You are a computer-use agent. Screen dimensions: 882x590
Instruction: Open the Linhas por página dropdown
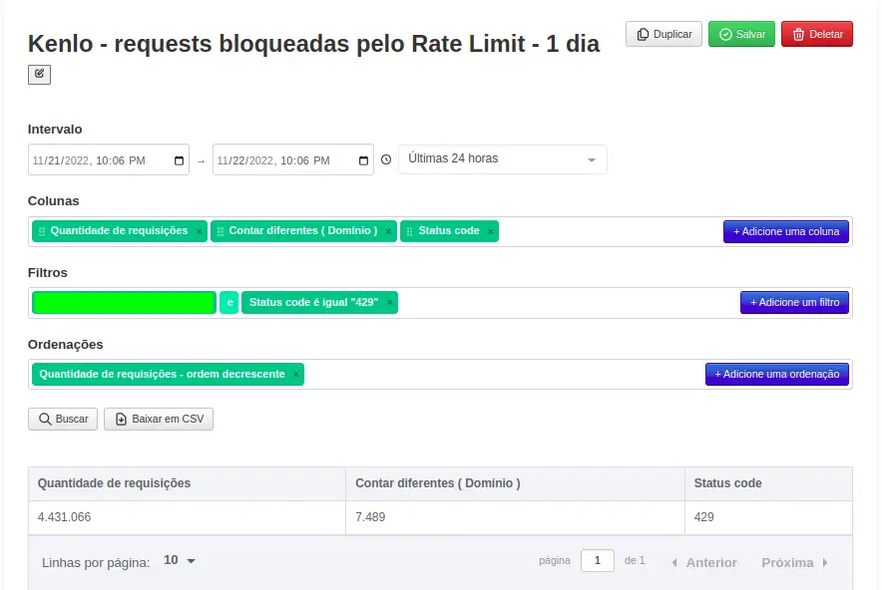[x=181, y=561]
